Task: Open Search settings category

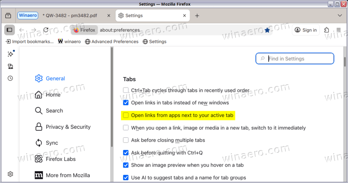Action: pyautogui.click(x=49, y=111)
